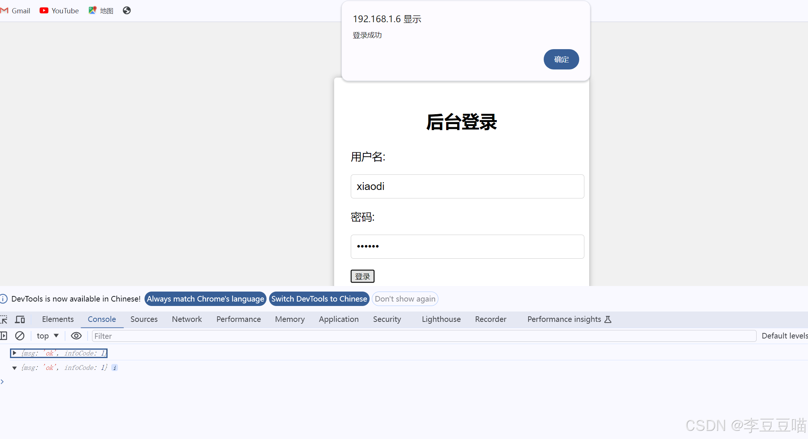Open the top execution context dropdown

click(47, 336)
